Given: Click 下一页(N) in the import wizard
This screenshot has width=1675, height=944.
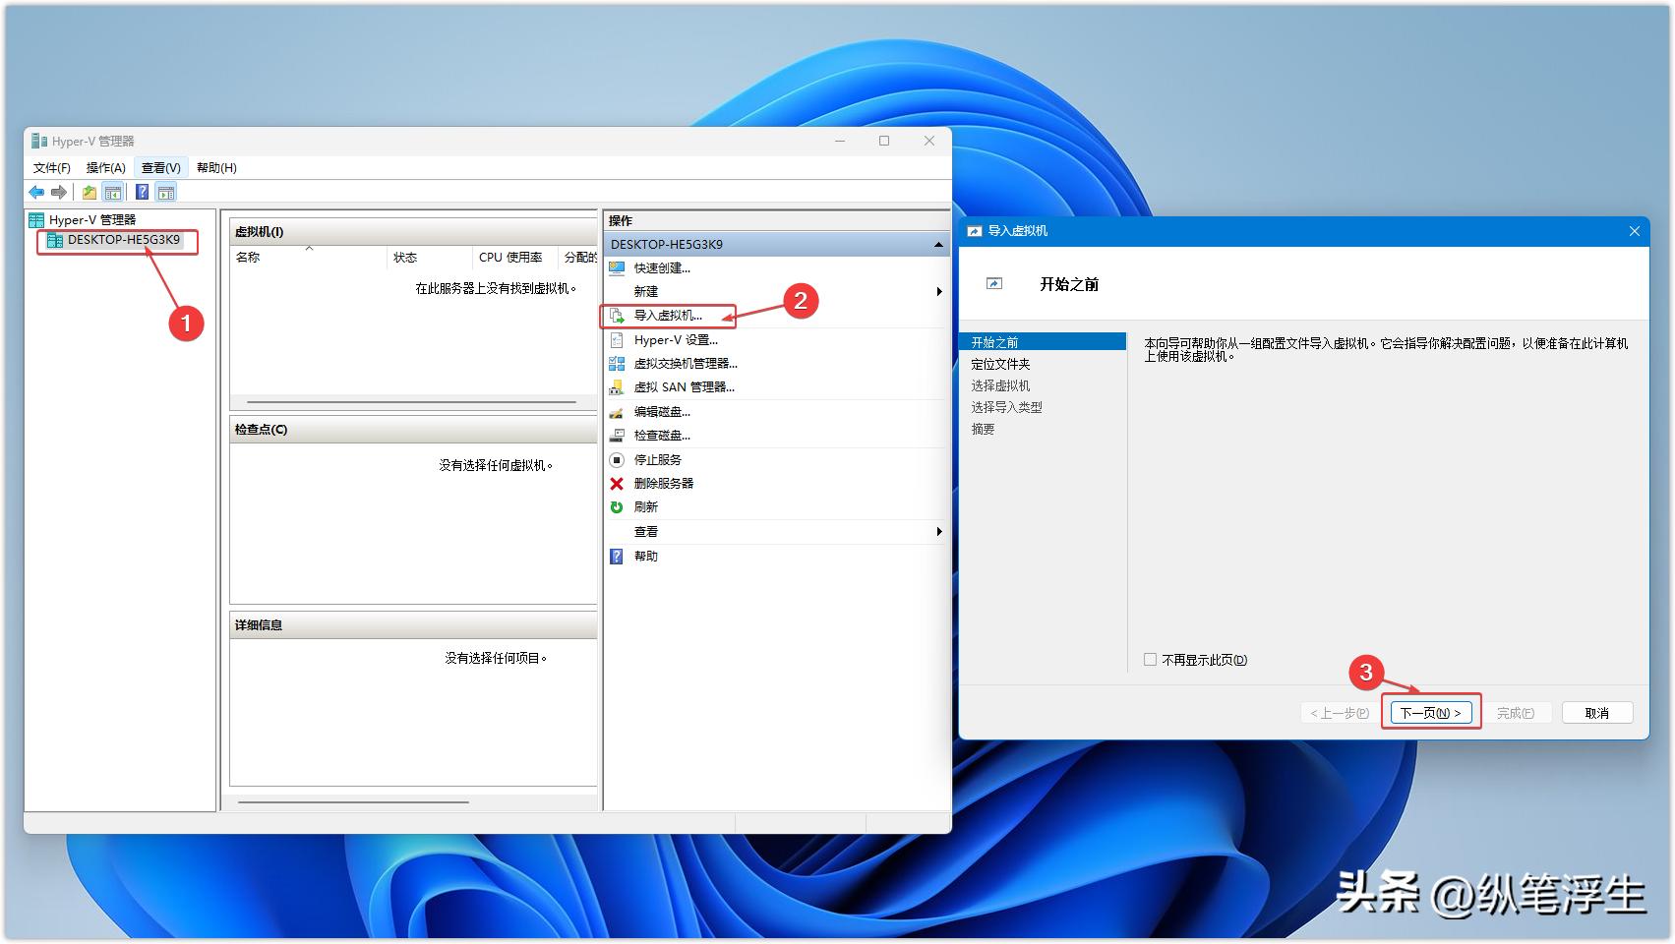Looking at the screenshot, I should coord(1430,712).
